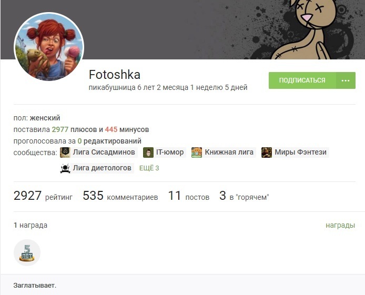Open the Лига диетологов community link
365x295 pixels.
click(102, 168)
